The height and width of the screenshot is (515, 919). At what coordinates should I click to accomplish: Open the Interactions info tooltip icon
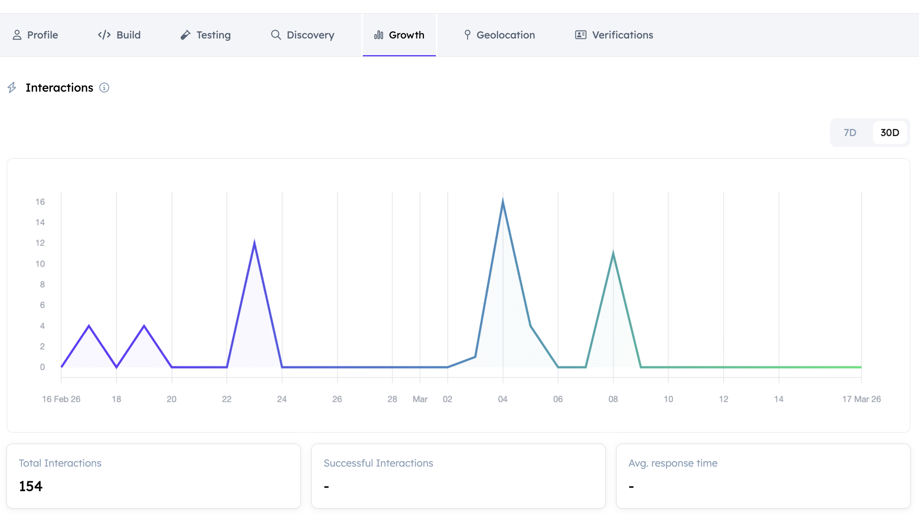[x=104, y=88]
